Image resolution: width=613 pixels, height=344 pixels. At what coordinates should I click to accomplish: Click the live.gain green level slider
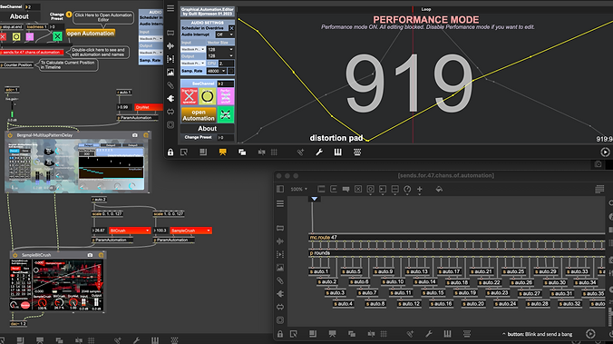pos(12,110)
